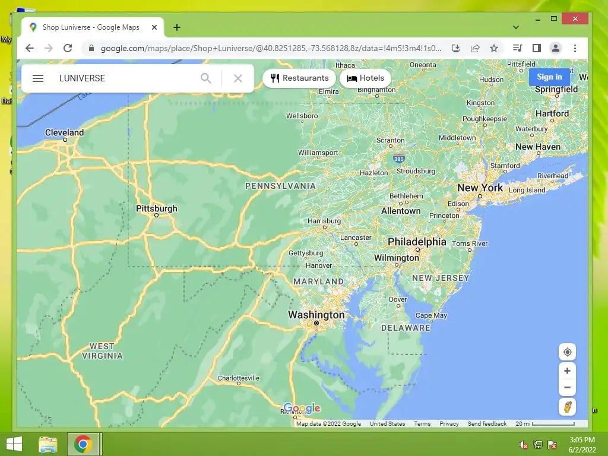Zoom out with the minus button
608x456 pixels.
click(x=567, y=387)
